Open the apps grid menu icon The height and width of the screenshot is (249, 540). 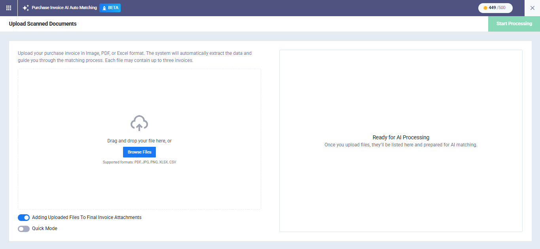[9, 8]
